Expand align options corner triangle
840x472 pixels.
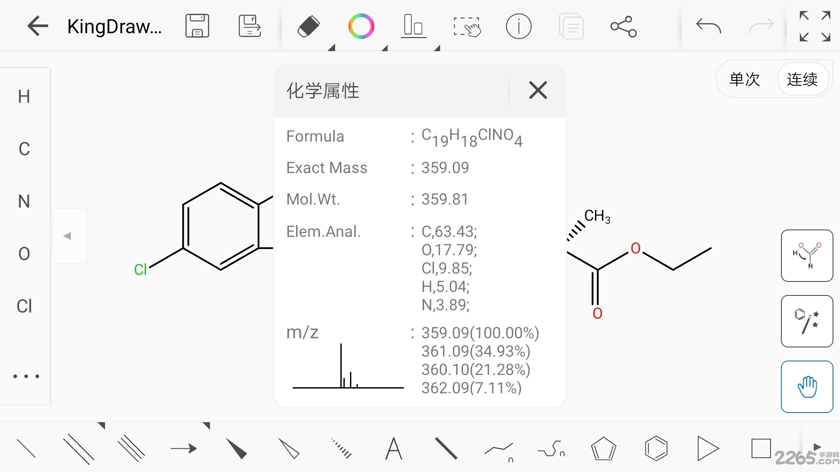pos(437,48)
